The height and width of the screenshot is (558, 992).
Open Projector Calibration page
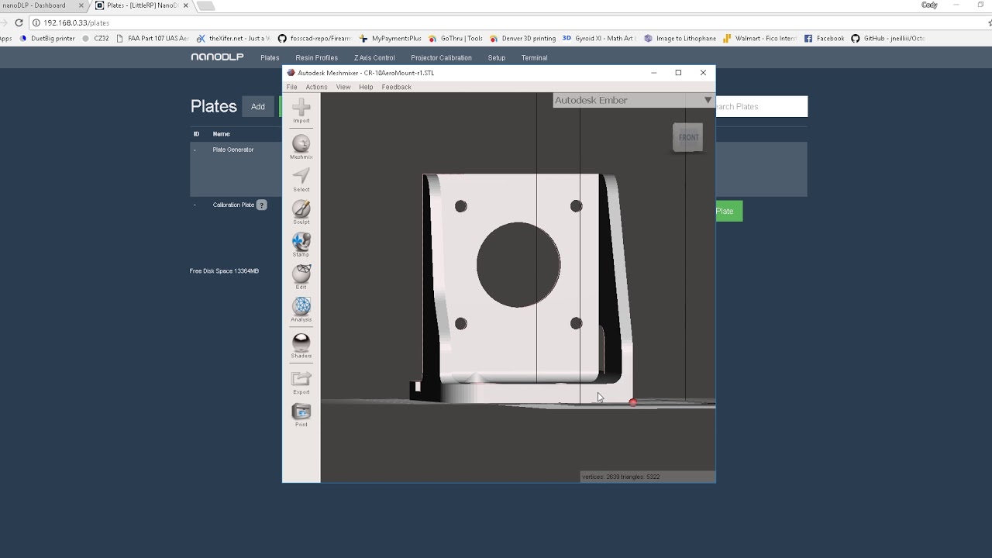coord(441,57)
